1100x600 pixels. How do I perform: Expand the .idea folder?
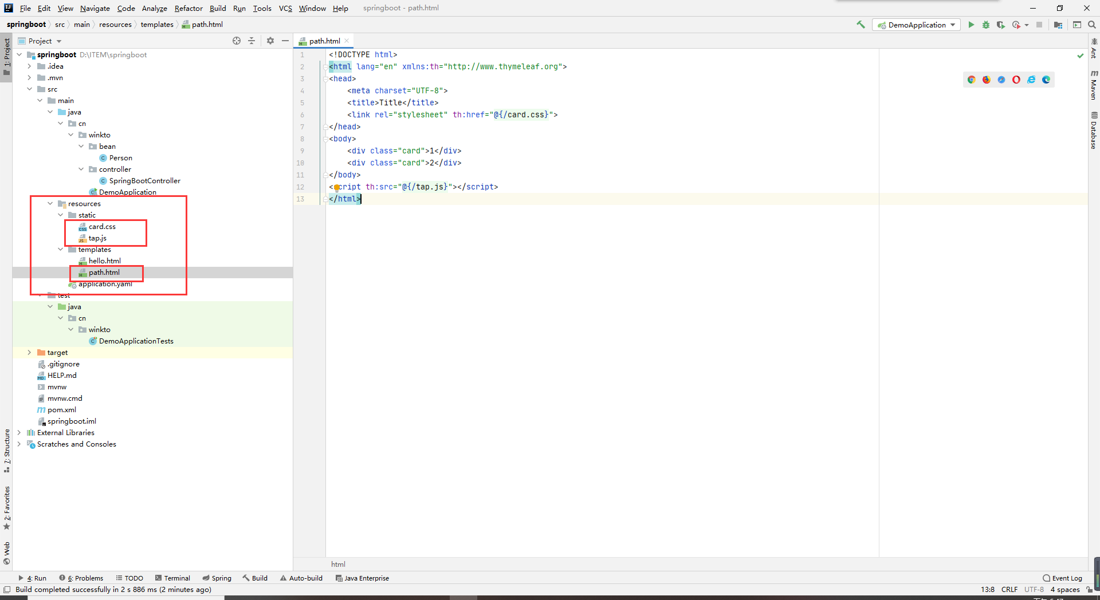coord(29,66)
